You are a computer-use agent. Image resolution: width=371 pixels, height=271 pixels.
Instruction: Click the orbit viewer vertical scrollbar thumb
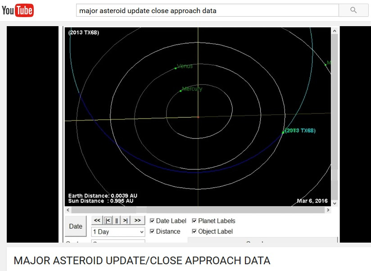pos(335,117)
